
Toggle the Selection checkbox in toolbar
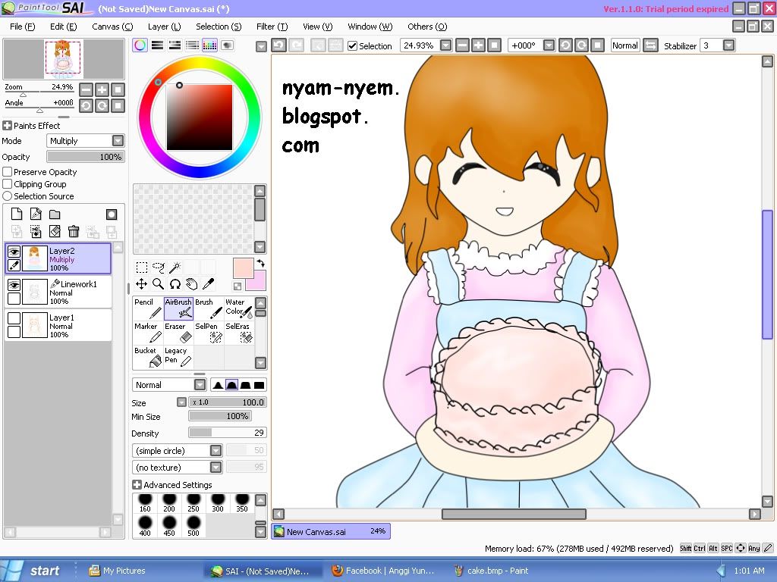352,46
